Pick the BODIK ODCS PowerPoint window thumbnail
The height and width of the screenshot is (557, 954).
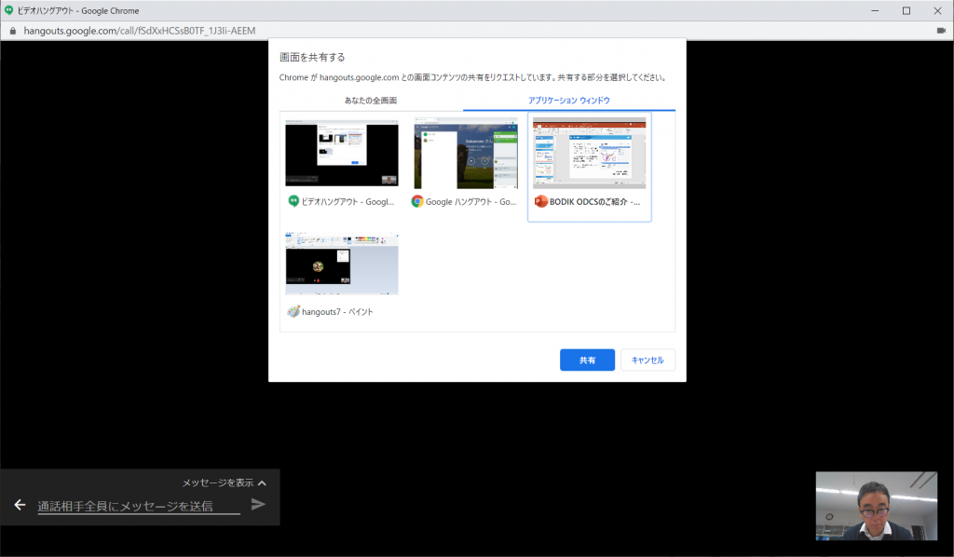pyautogui.click(x=589, y=153)
